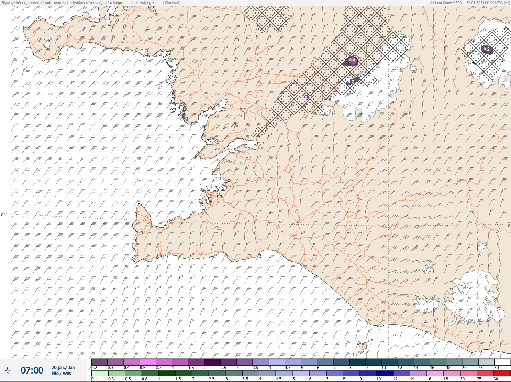The width and height of the screenshot is (511, 382).
Task: Pick the palest green 0.1 swatch in the lower legend
Action: (x=100, y=374)
